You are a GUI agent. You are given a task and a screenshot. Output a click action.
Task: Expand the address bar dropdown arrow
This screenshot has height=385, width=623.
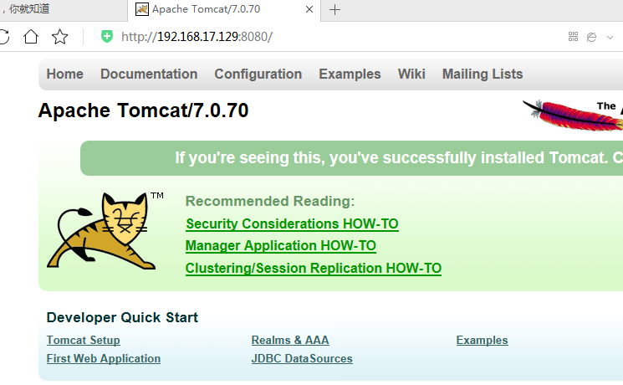(x=610, y=38)
